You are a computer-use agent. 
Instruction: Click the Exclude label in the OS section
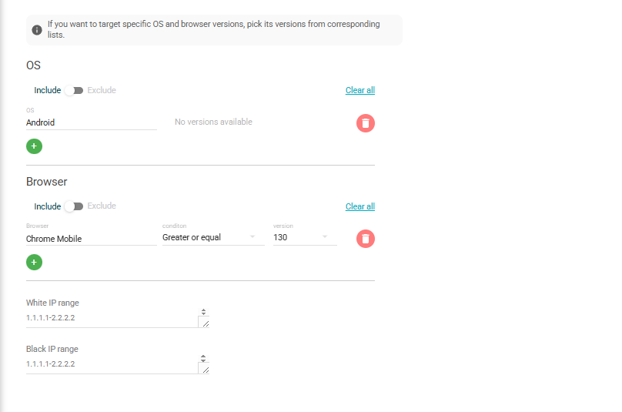coord(102,91)
